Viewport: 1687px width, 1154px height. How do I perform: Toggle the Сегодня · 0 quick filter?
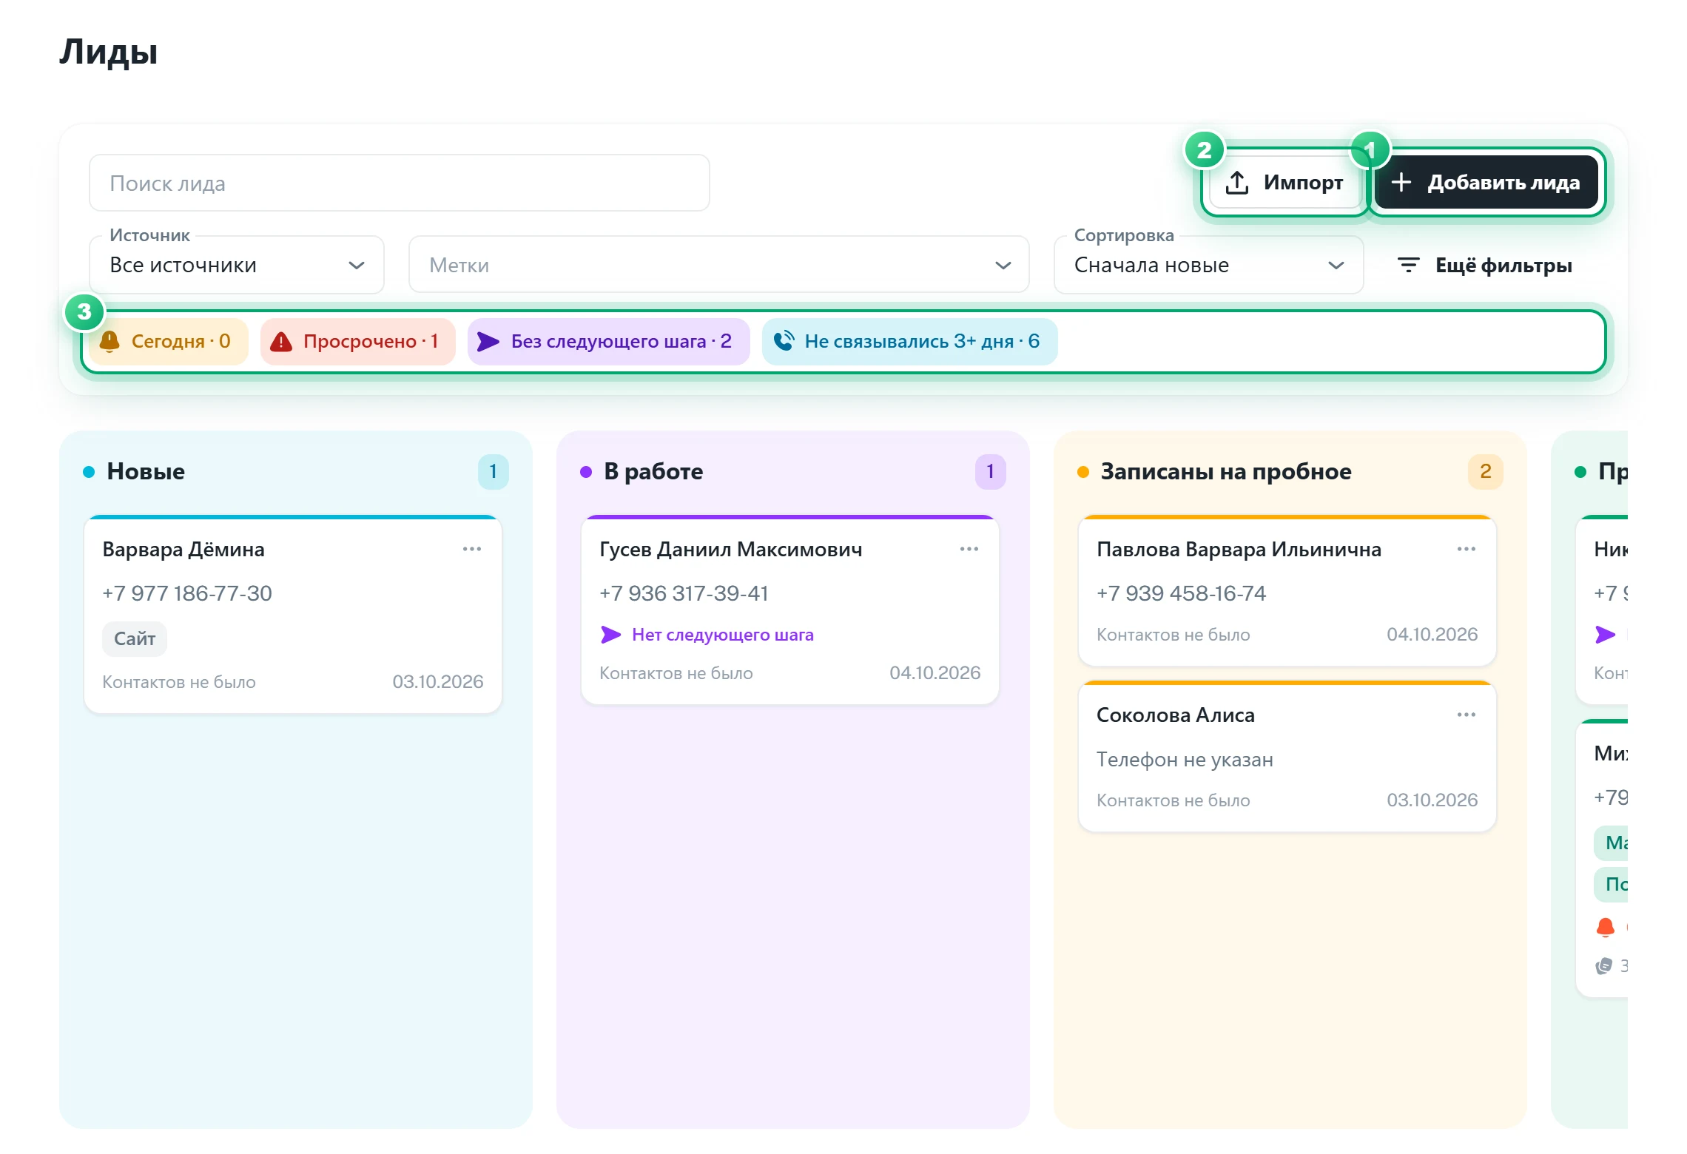tap(169, 341)
